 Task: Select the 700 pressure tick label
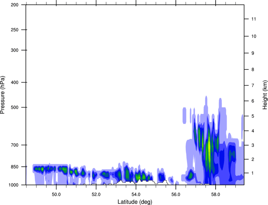(15, 145)
